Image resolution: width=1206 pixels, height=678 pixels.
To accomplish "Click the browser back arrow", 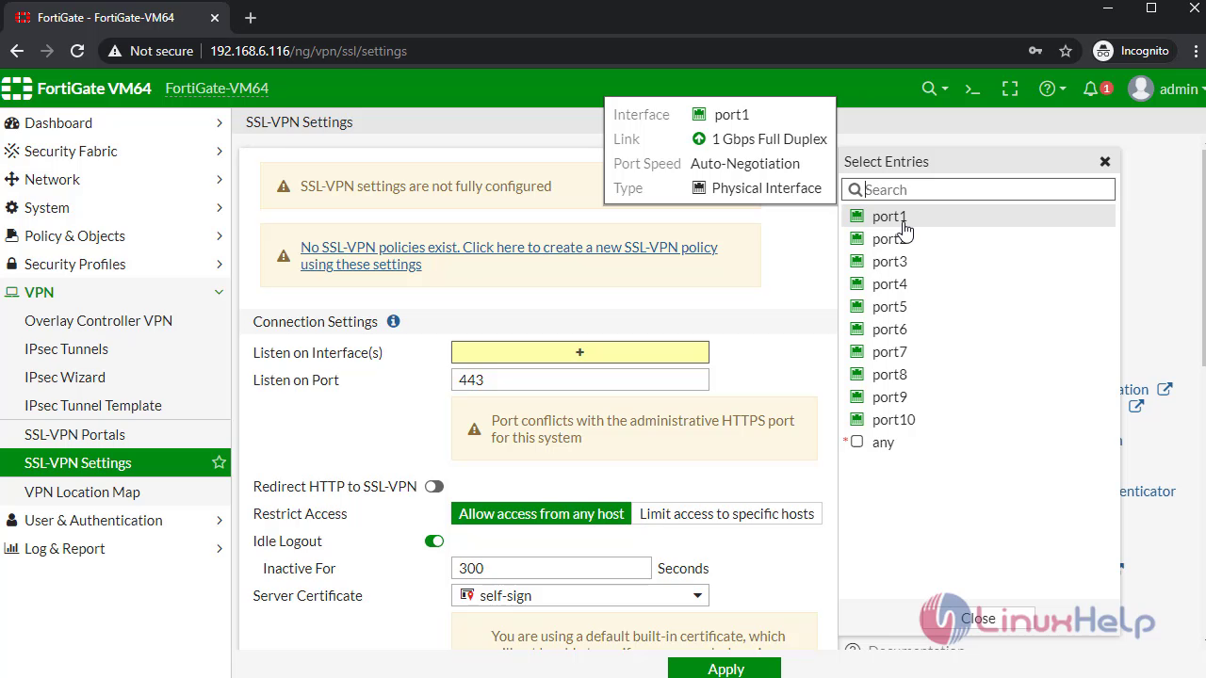I will pos(17,51).
